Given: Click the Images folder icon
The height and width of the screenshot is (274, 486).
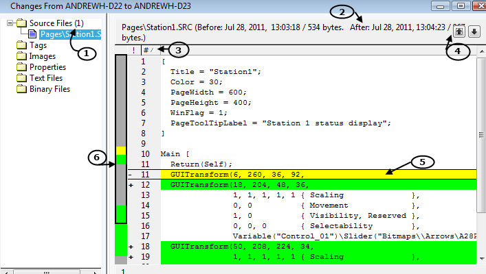Looking at the screenshot, I should pyautogui.click(x=21, y=56).
